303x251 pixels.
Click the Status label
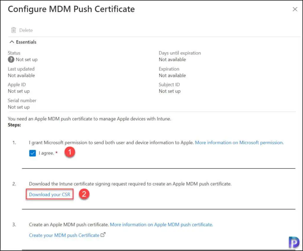coord(14,53)
